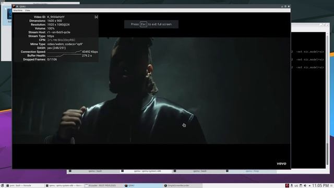Select the Video ID value K_9tX4eHztY
334x188 pixels.
[56, 17]
